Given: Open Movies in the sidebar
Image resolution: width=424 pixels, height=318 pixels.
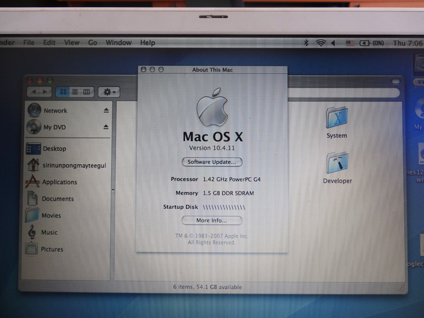Looking at the screenshot, I should [x=51, y=215].
